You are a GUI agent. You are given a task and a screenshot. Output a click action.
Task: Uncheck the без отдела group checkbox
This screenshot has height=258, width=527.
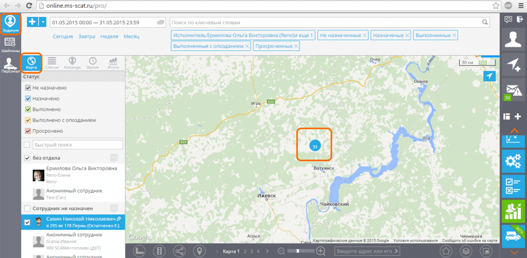point(27,158)
